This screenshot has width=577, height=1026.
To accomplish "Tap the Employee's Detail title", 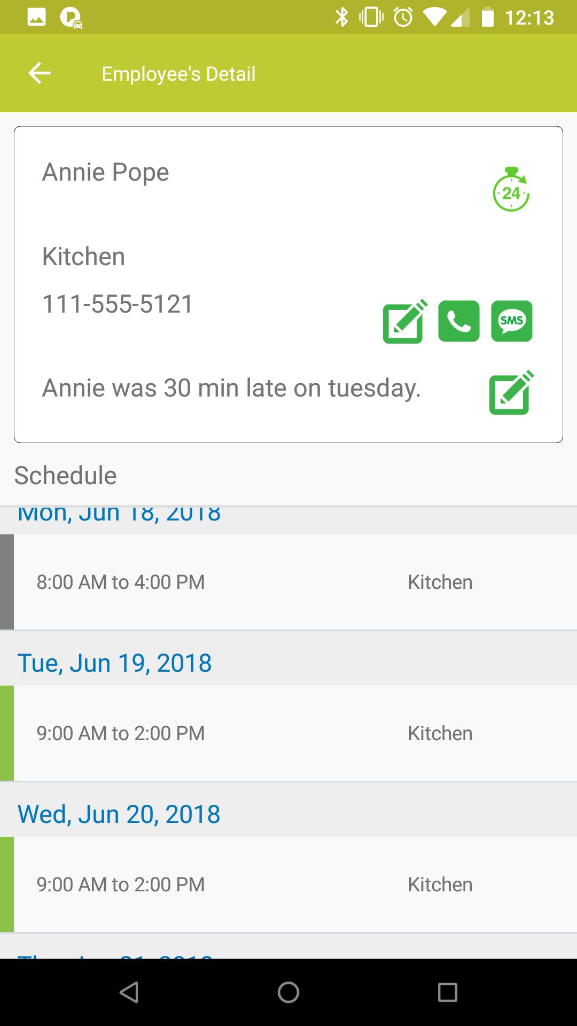I will pyautogui.click(x=178, y=74).
